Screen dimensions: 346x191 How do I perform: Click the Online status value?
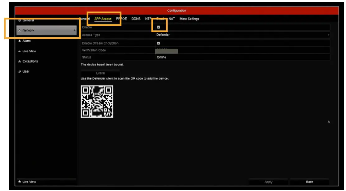pyautogui.click(x=161, y=57)
